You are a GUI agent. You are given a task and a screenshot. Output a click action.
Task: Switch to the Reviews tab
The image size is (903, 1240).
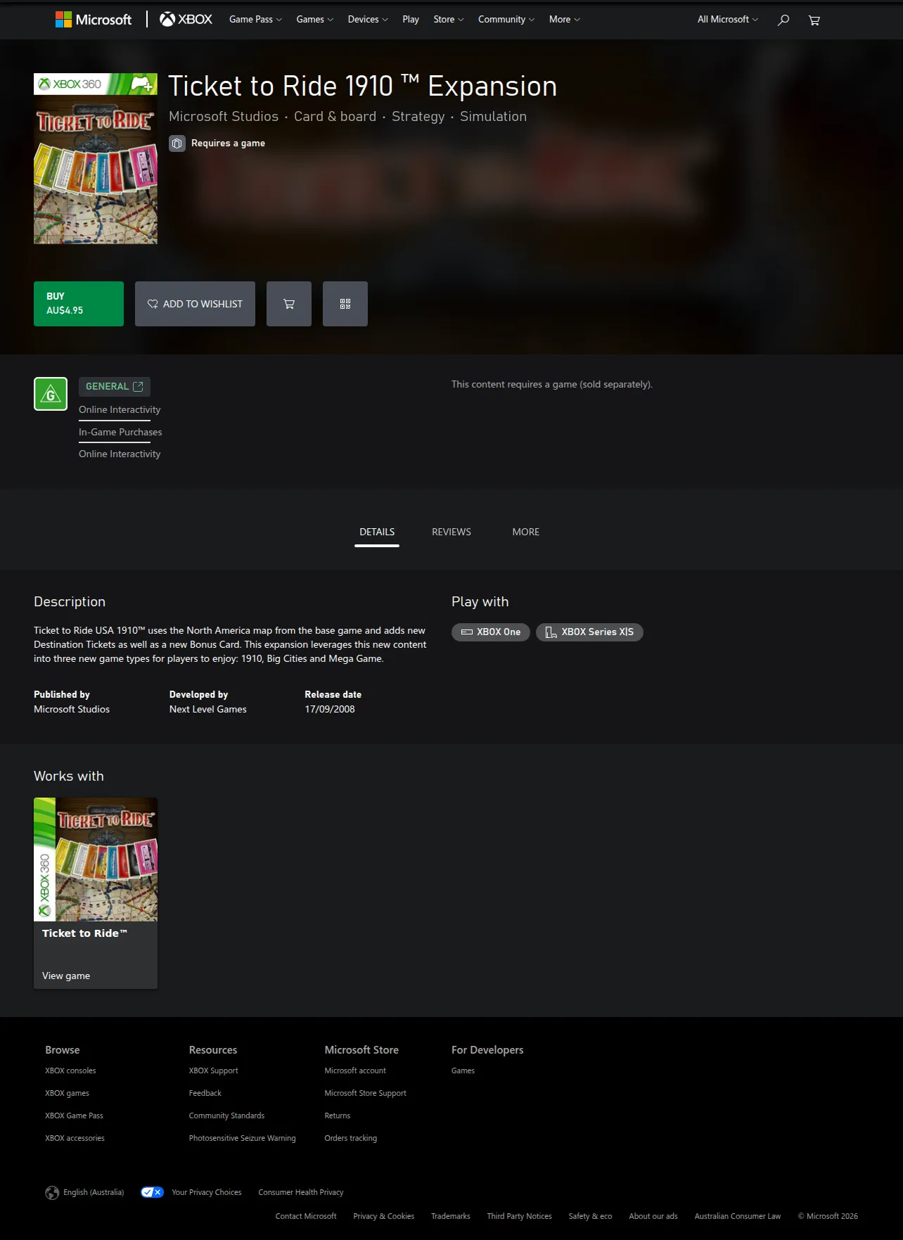451,532
